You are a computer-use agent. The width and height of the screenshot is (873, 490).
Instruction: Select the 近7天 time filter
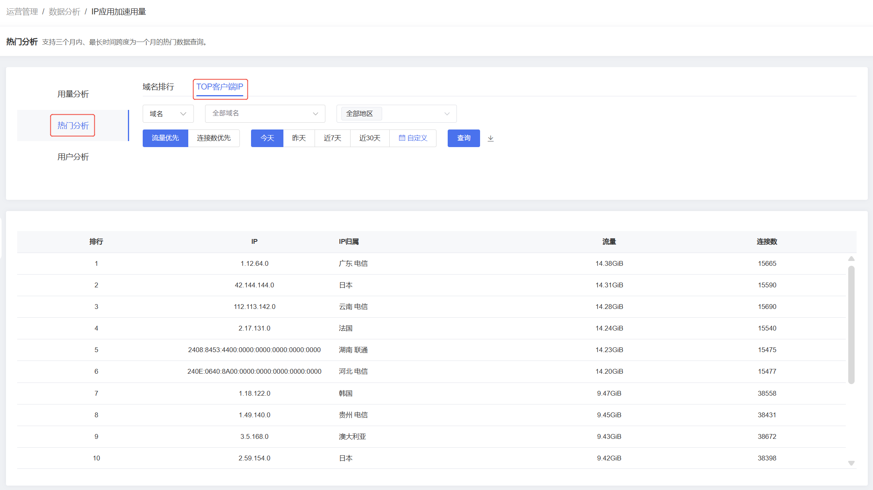tap(332, 138)
